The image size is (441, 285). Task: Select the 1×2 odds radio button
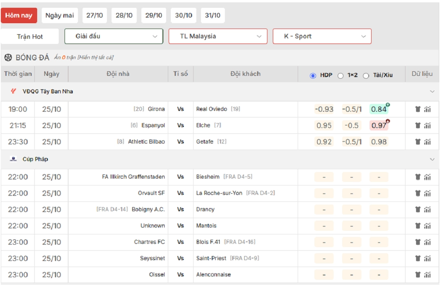click(341, 75)
